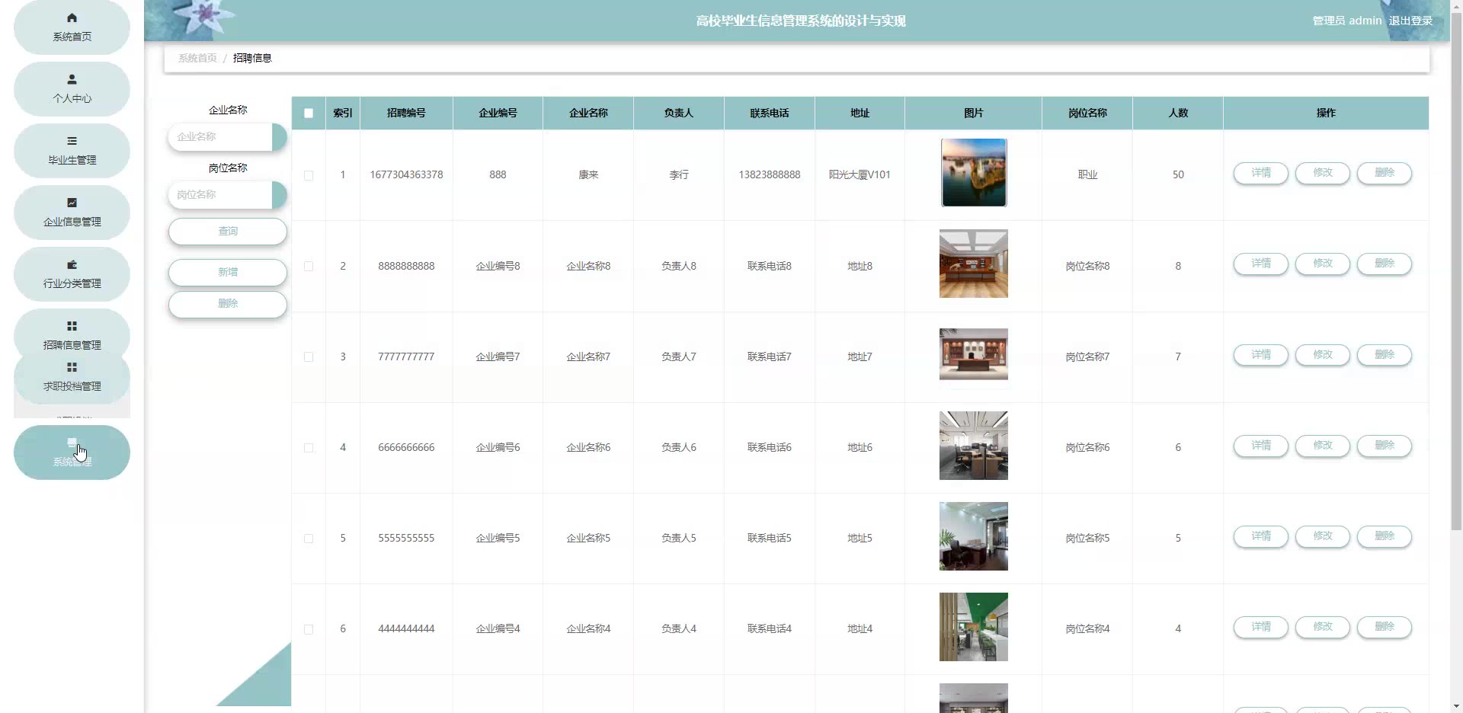Focus the 企业名称 search input field

(220, 137)
